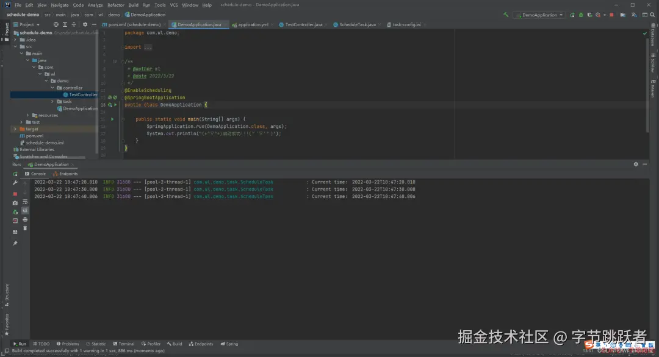Image resolution: width=659 pixels, height=357 pixels.
Task: Toggle soft-wrap in the console
Action: pyautogui.click(x=25, y=200)
